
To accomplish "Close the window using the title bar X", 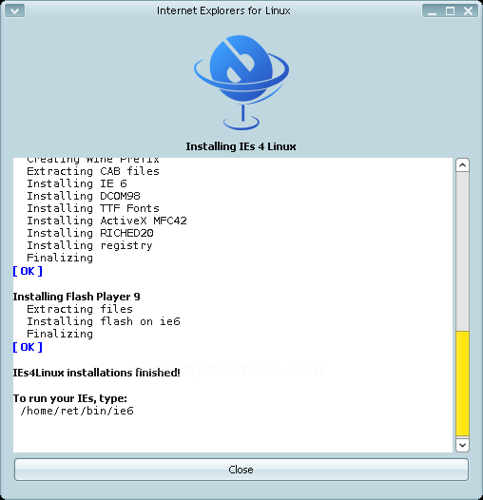I will [x=468, y=11].
